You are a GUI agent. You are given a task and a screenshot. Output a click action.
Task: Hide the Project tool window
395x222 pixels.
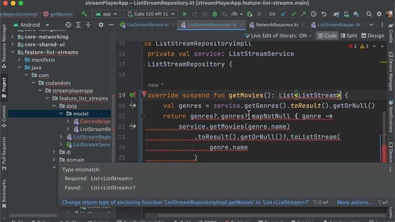coord(111,25)
